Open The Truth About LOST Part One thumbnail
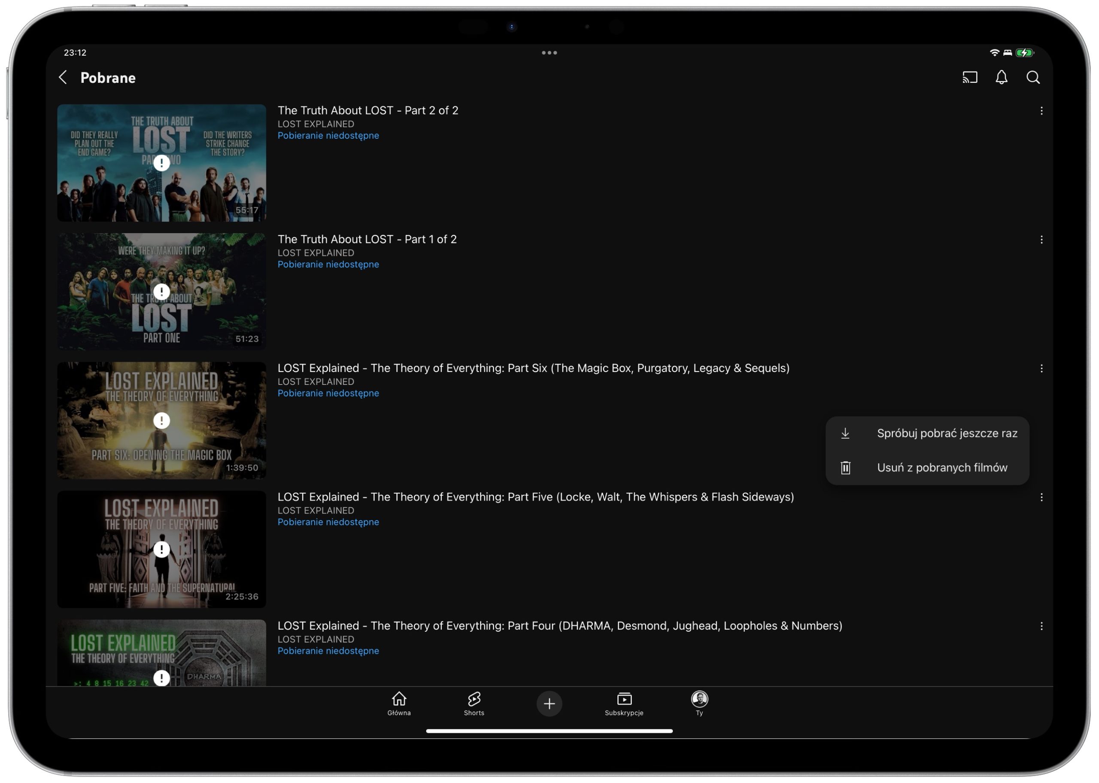The image size is (1099, 783). tap(161, 292)
